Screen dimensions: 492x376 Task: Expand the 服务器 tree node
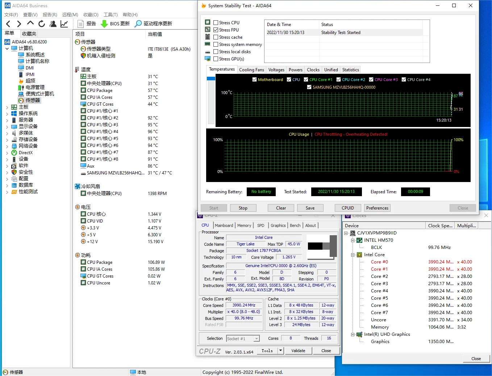pyautogui.click(x=7, y=120)
